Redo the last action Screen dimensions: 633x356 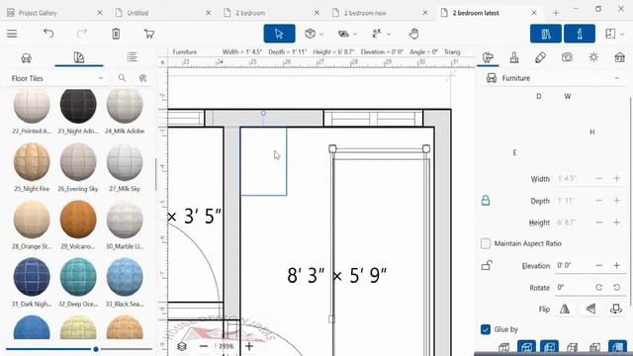point(82,34)
